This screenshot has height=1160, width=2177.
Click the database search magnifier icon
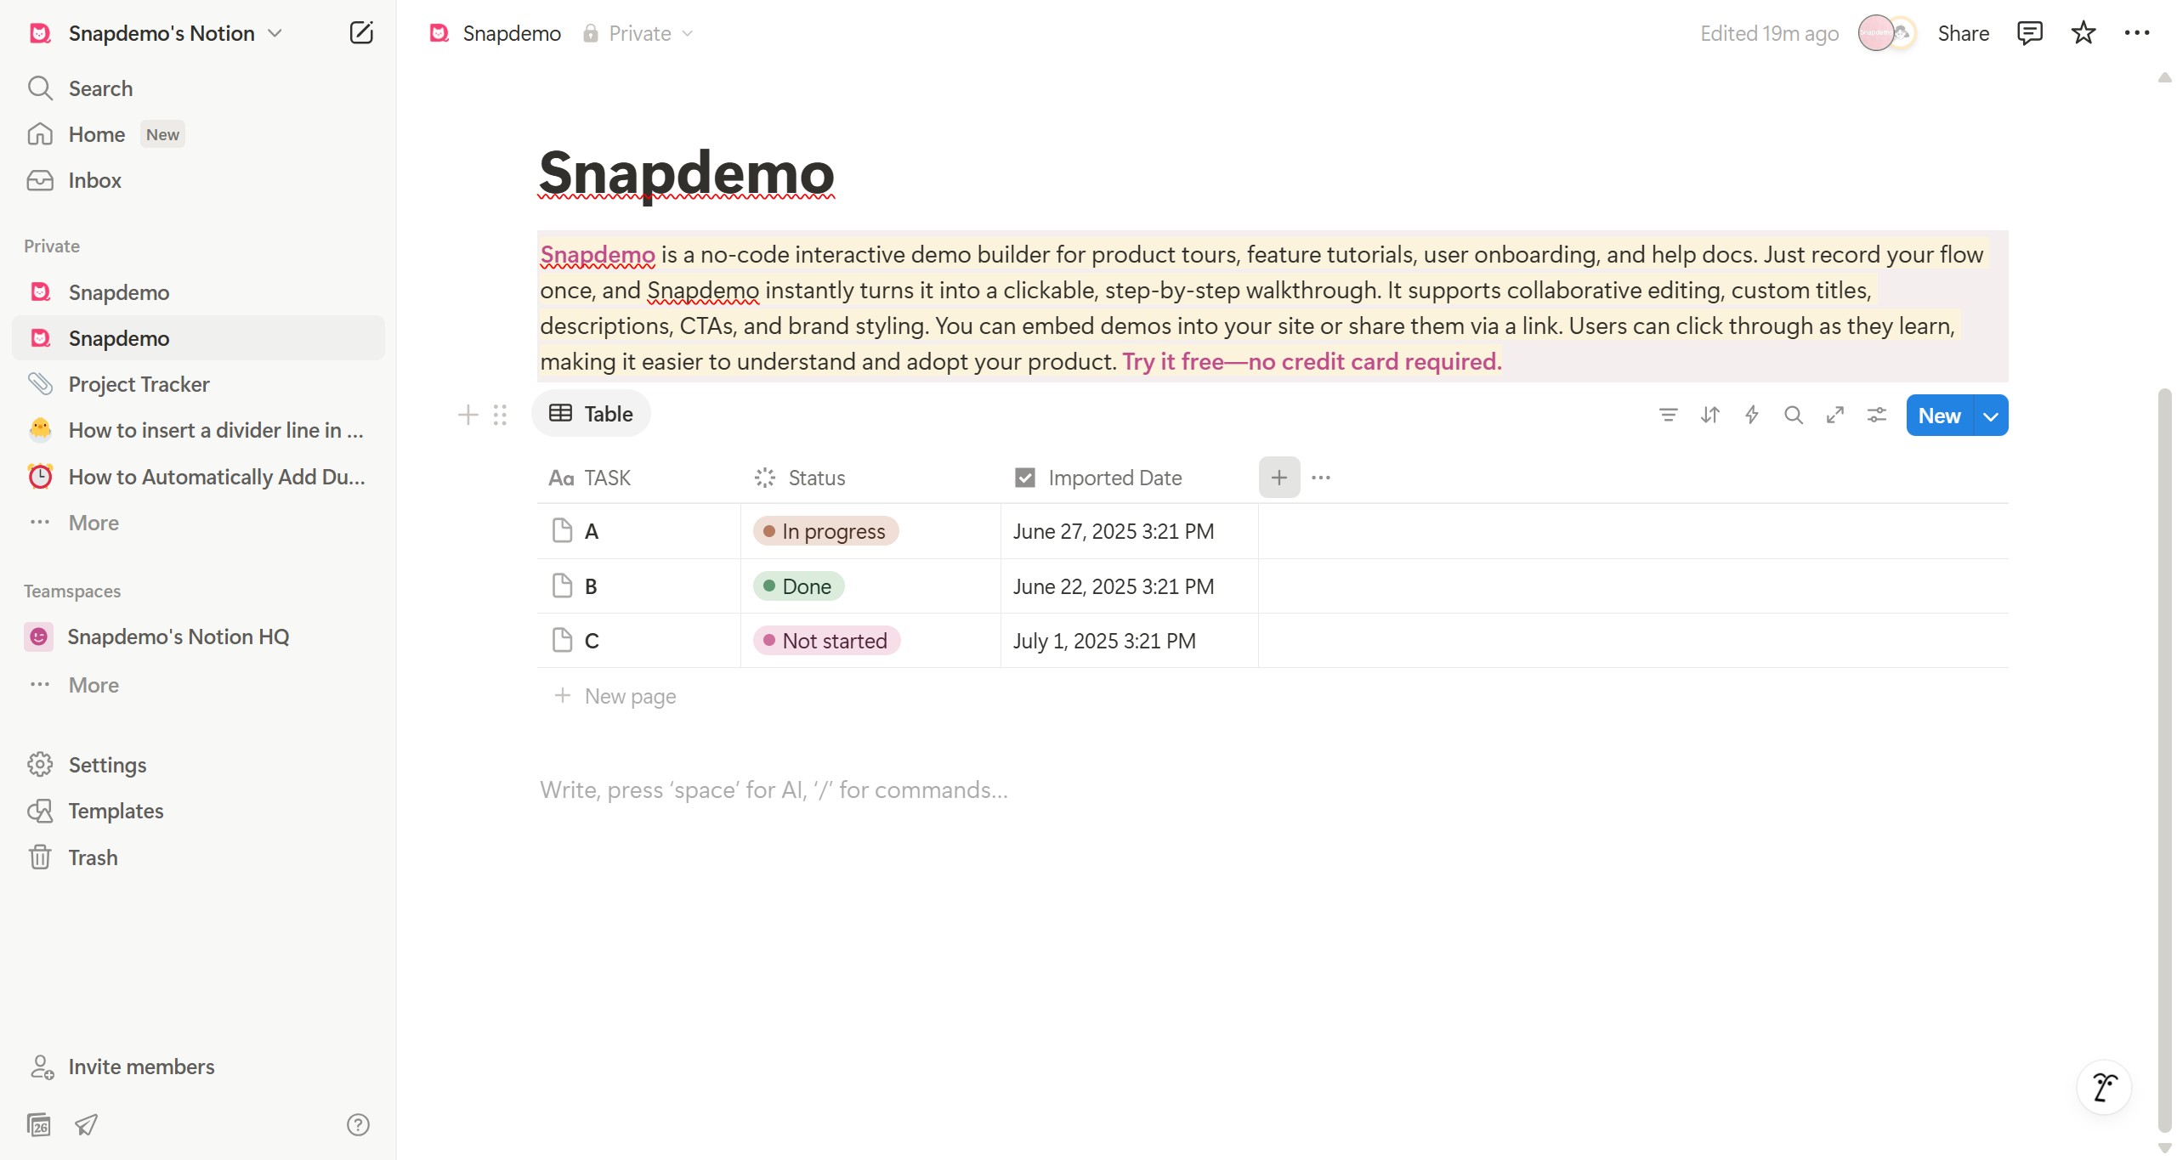pyautogui.click(x=1793, y=415)
